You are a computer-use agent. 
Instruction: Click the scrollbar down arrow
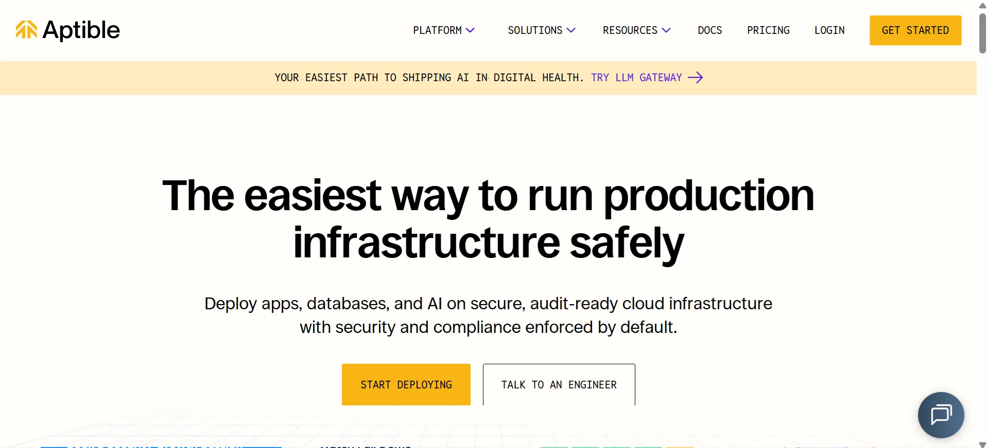[982, 444]
